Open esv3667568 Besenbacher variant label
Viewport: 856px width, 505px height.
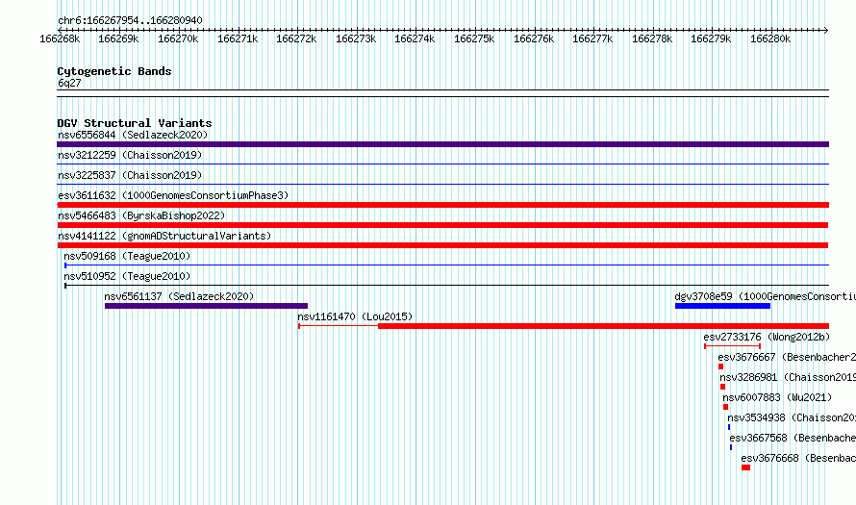(793, 438)
